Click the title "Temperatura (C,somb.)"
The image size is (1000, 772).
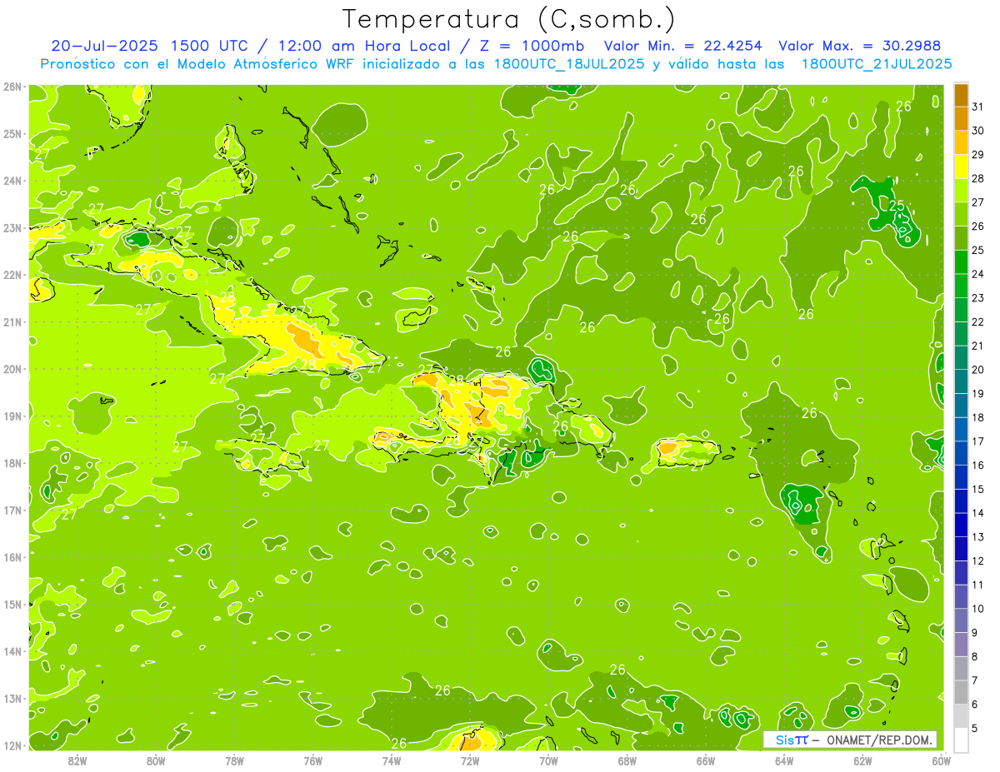tap(509, 19)
